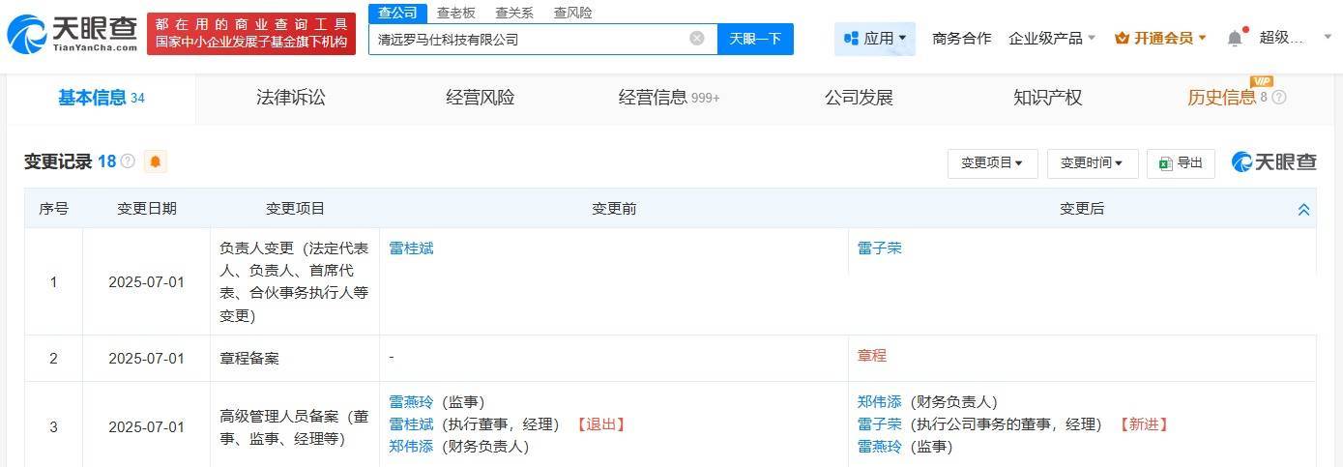
Task: Open 雷子荣 (执行公司事务的董事) link in row 3
Action: click(880, 423)
